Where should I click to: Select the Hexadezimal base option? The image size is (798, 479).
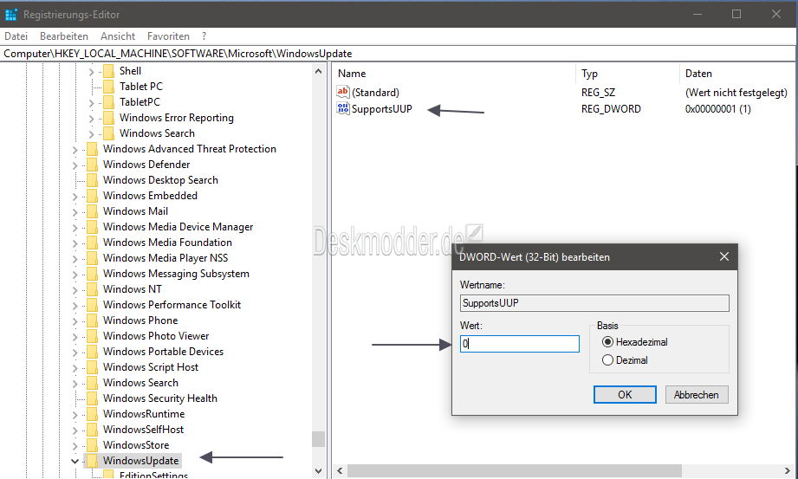click(607, 342)
